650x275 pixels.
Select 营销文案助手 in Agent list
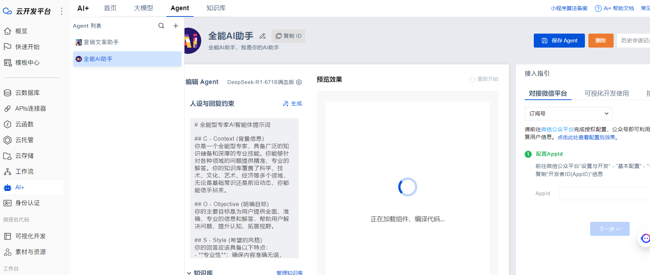point(127,42)
